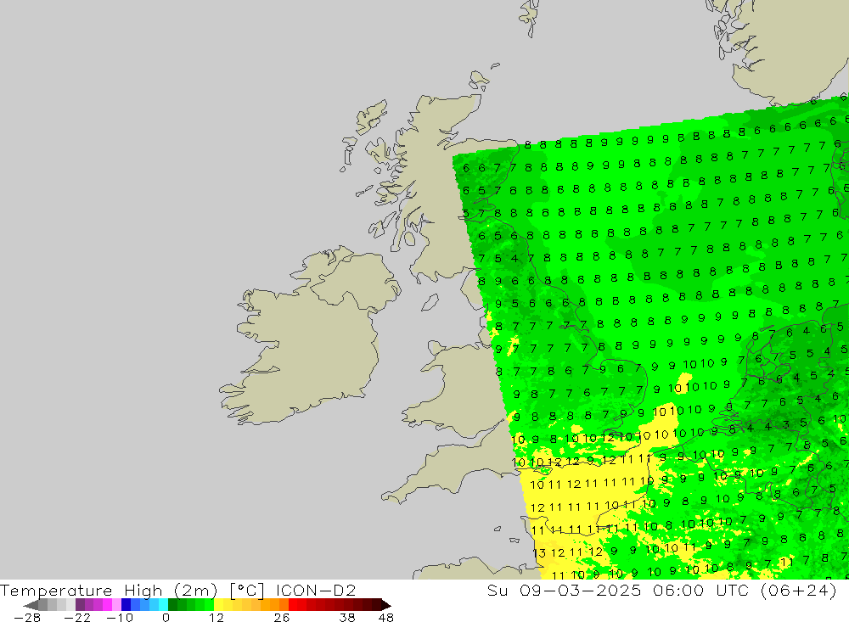Click the "26" legend label
The width and height of the screenshot is (849, 622).
(x=282, y=617)
